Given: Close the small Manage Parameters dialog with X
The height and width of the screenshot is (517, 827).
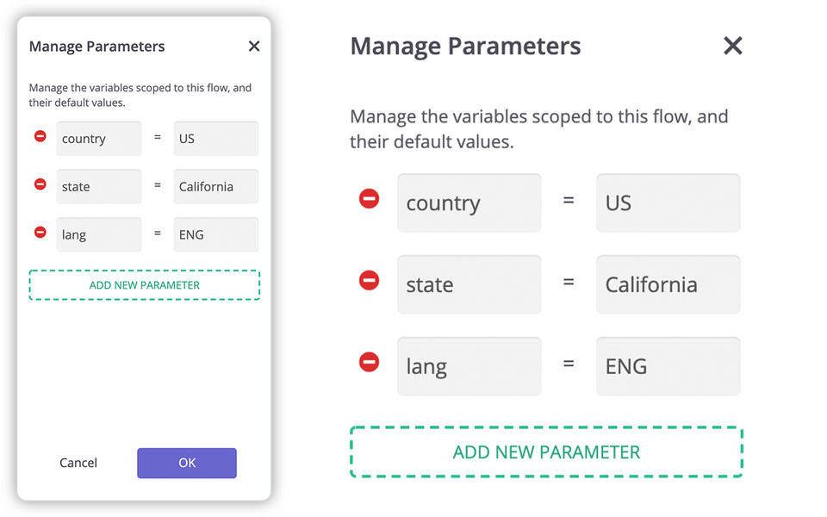Looking at the screenshot, I should 254,47.
